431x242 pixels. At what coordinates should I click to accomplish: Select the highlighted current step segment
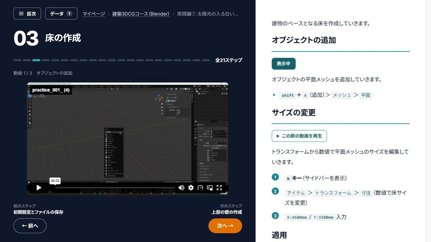coord(36,60)
